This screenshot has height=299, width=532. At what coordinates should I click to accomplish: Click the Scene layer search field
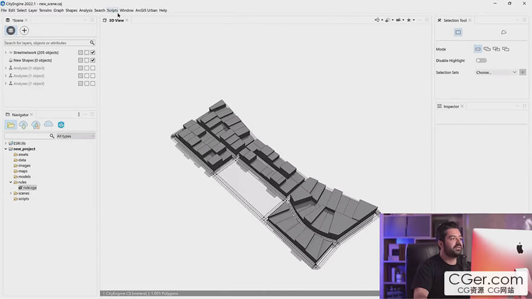[x=46, y=43]
